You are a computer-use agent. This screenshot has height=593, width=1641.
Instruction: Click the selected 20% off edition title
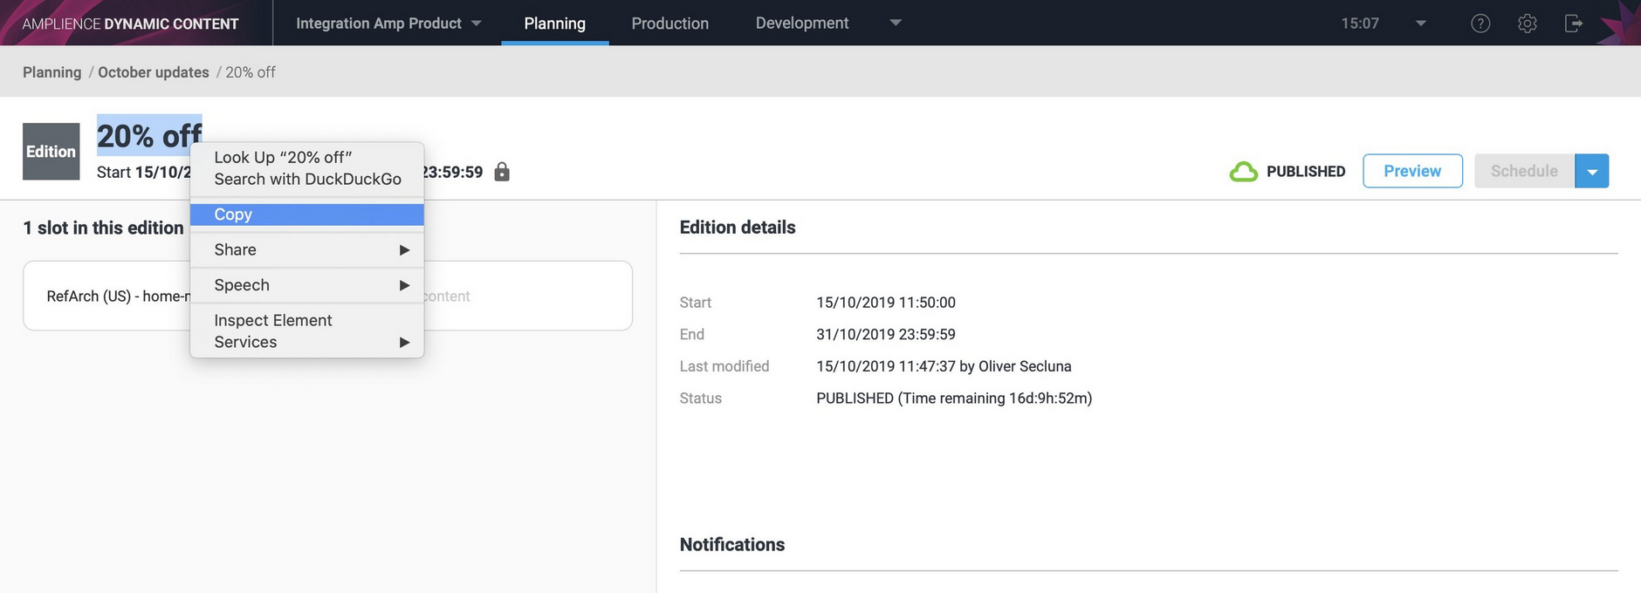pyautogui.click(x=149, y=136)
